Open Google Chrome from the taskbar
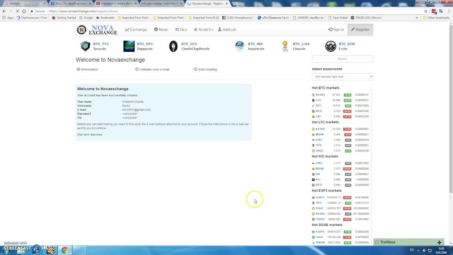The width and height of the screenshot is (453, 255). click(x=65, y=250)
